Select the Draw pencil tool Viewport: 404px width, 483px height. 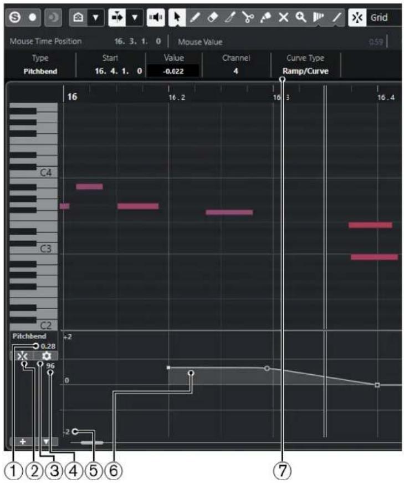(195, 17)
